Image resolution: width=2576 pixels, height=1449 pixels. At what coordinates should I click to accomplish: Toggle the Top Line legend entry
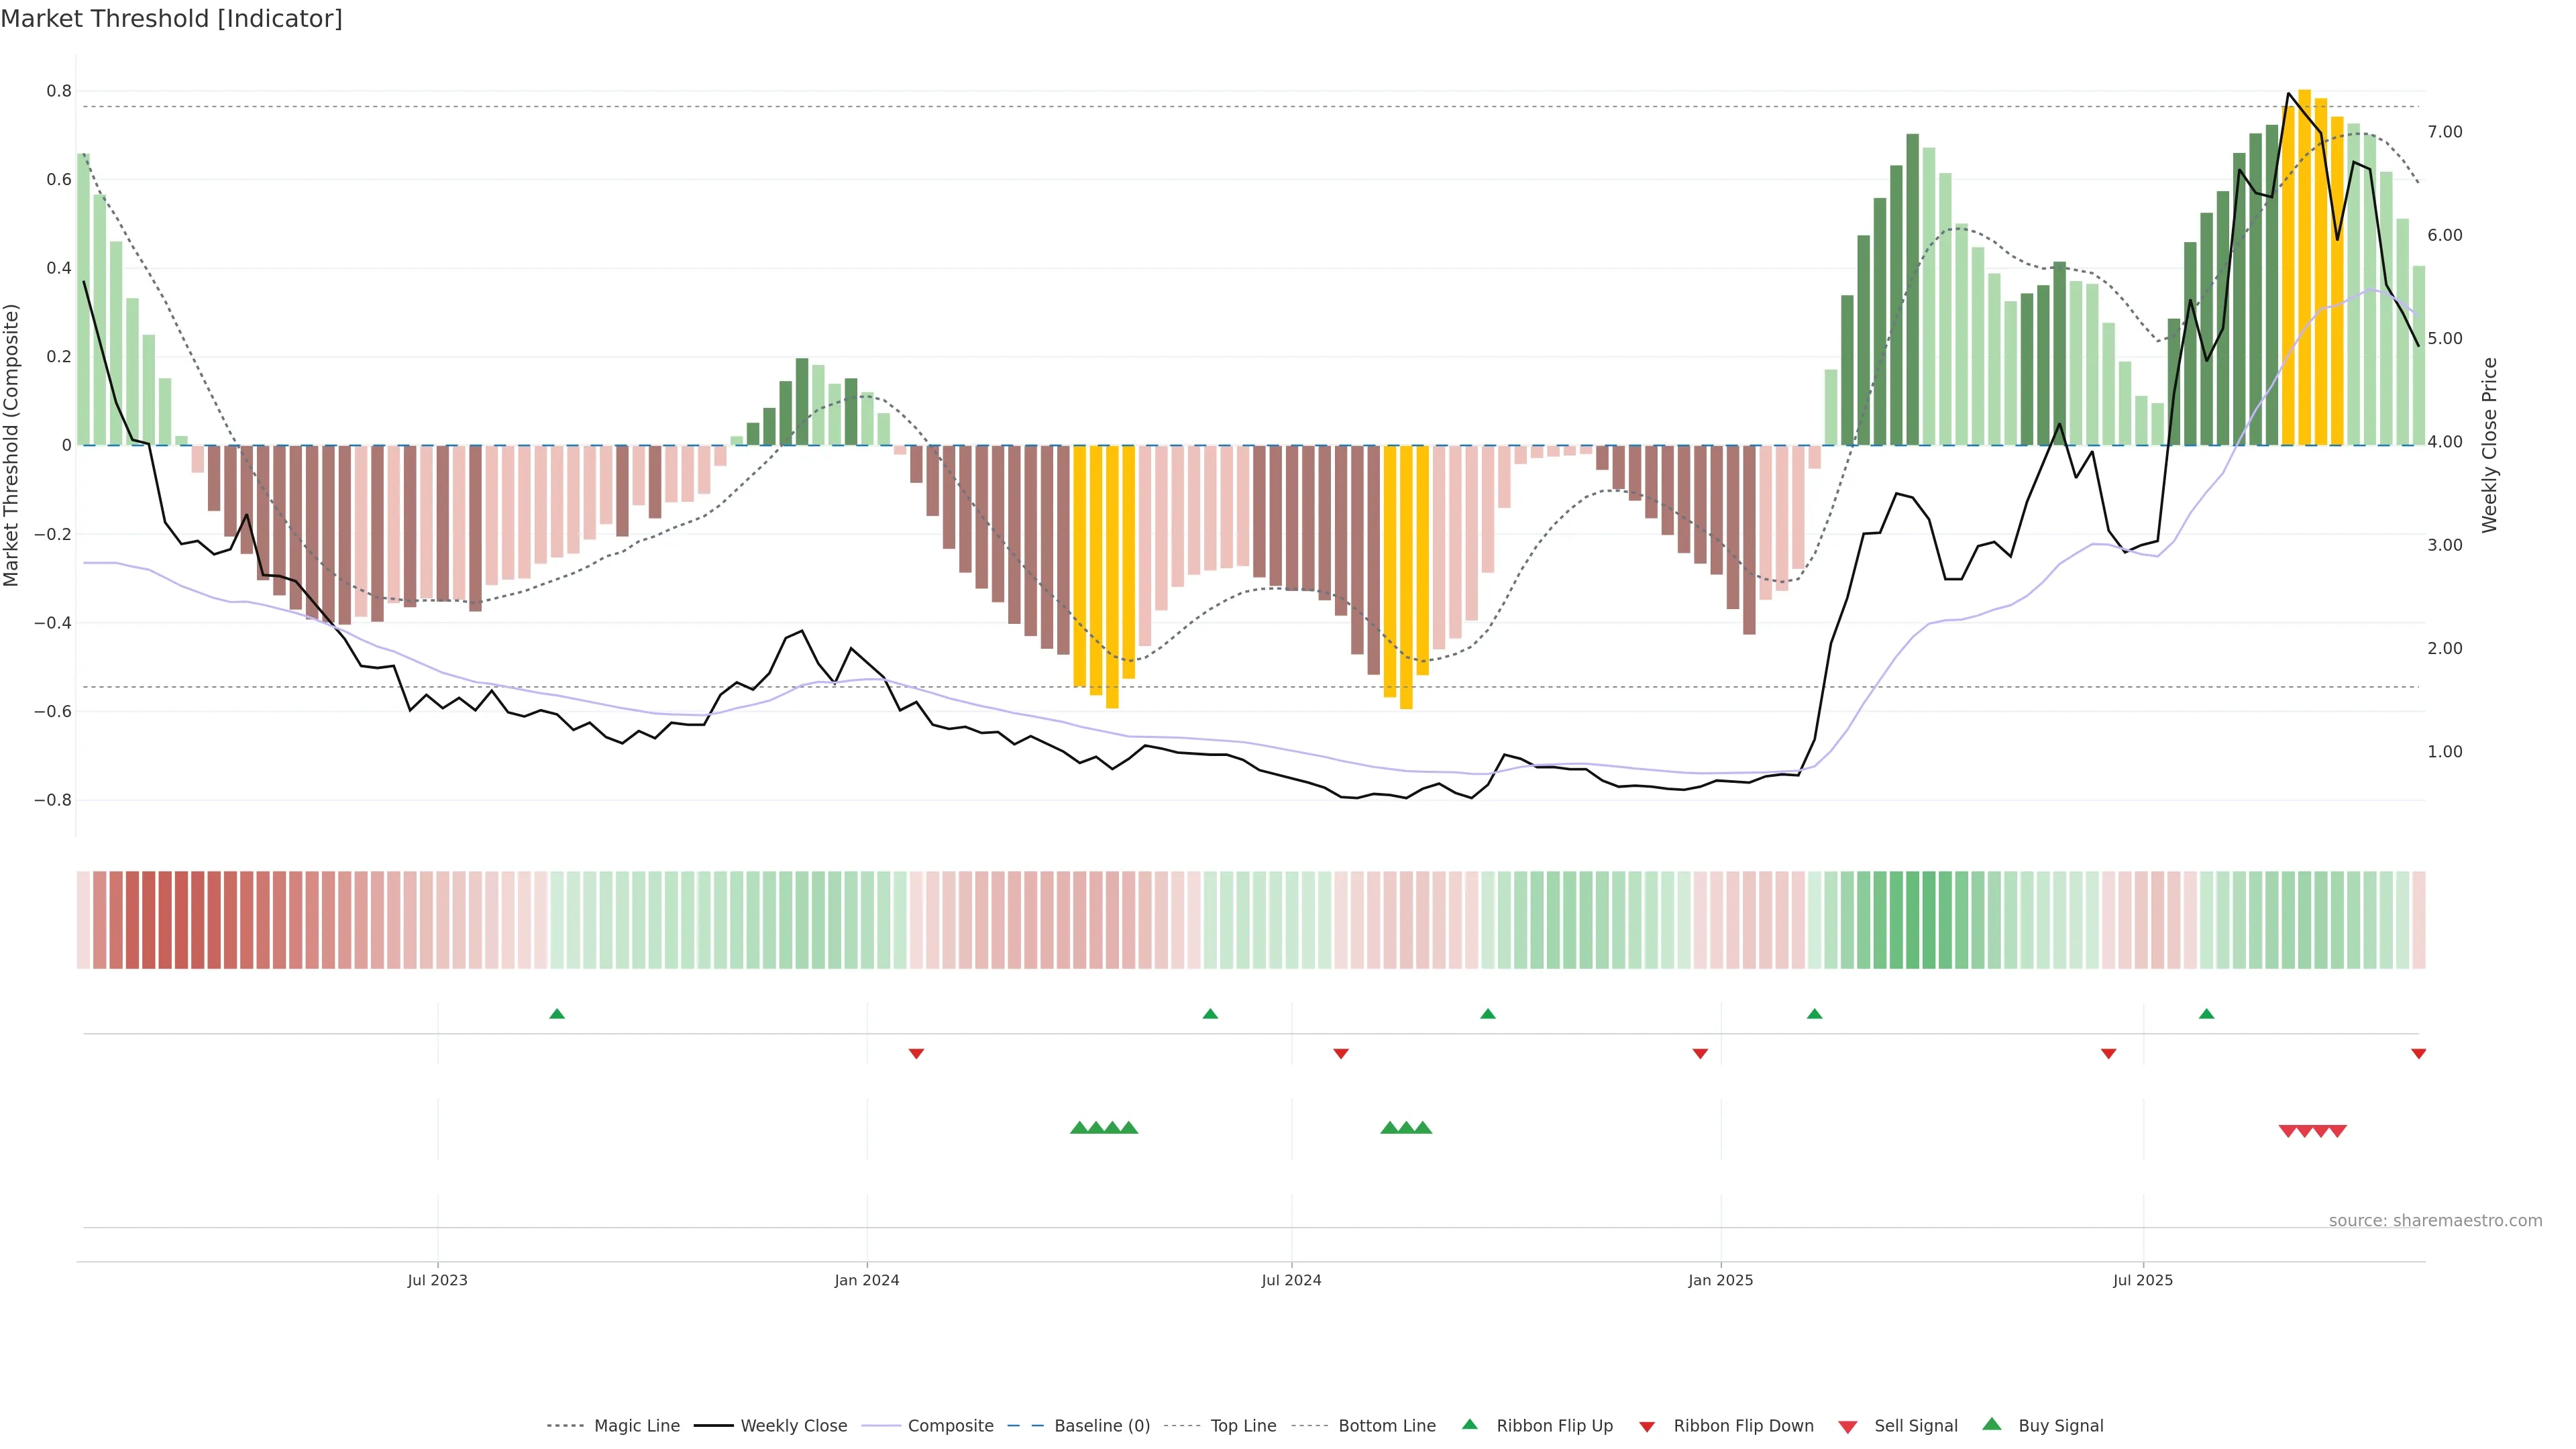point(1243,1426)
